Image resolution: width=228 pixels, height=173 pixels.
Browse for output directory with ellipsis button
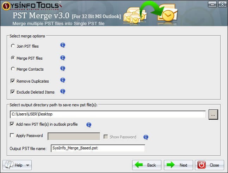pyautogui.click(x=214, y=114)
